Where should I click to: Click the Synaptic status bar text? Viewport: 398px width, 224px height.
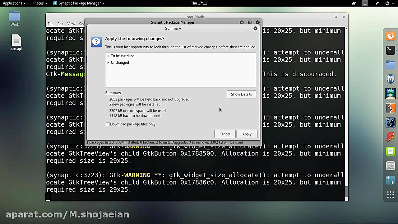click(165, 142)
